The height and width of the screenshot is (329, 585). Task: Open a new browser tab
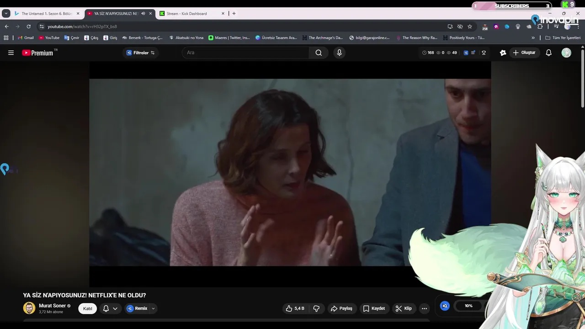[x=234, y=14]
